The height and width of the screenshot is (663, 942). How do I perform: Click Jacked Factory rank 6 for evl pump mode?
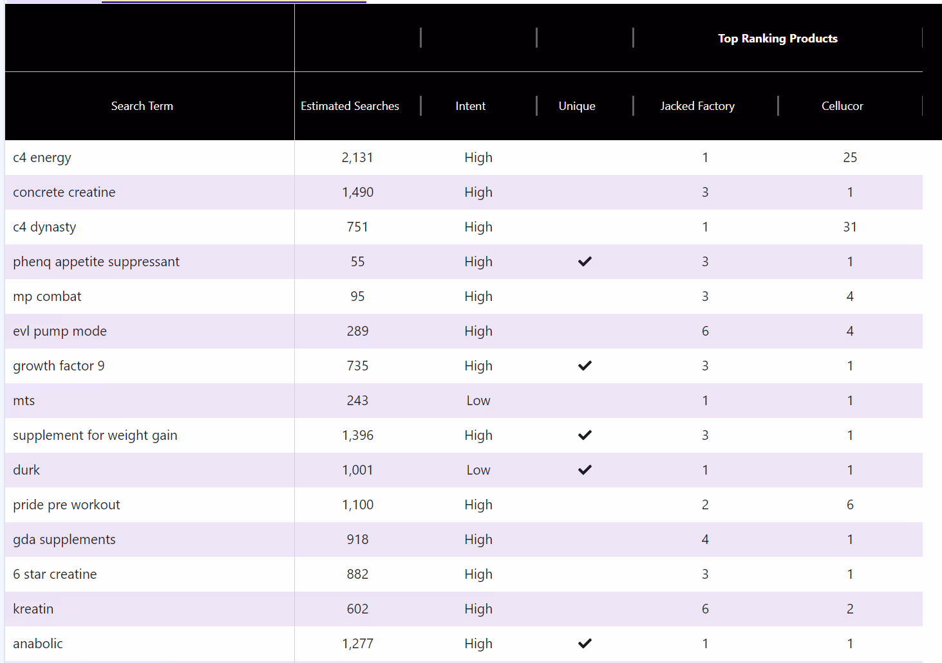[705, 331]
